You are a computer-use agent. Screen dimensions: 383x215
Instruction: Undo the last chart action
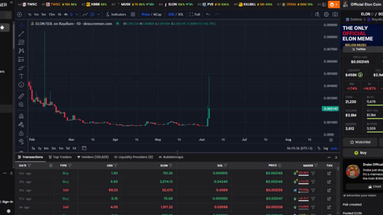tap(208, 14)
